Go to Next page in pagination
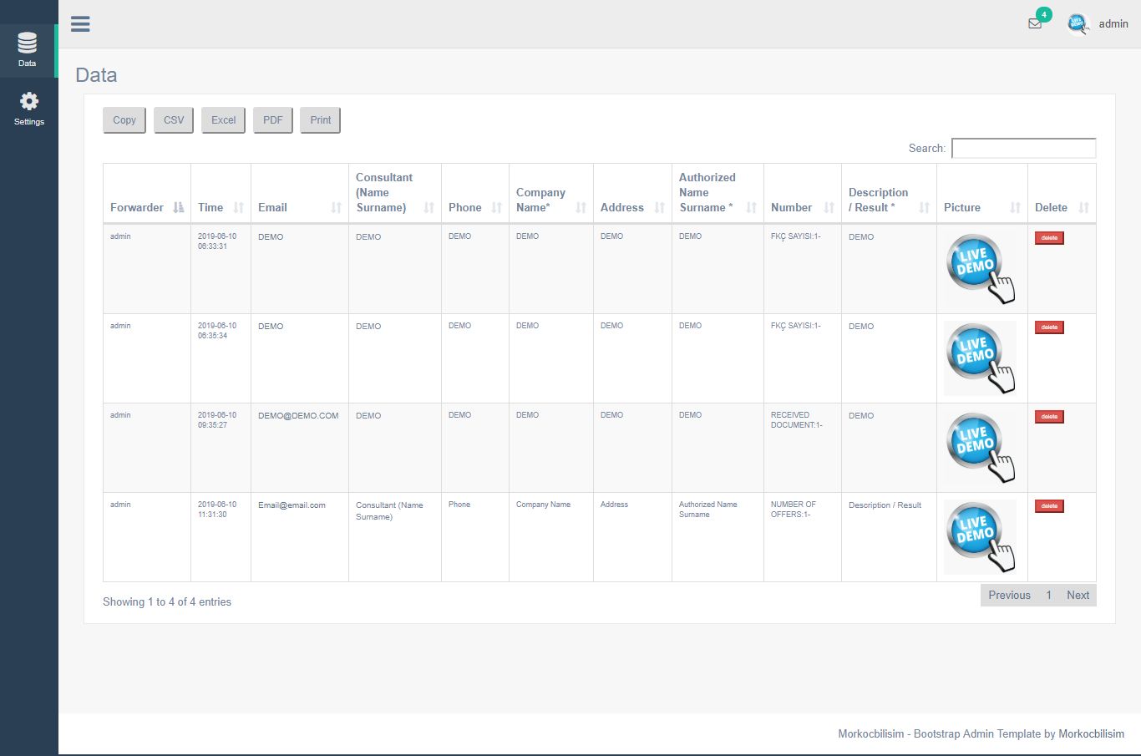Screen dimensions: 1141x756 (1078, 596)
